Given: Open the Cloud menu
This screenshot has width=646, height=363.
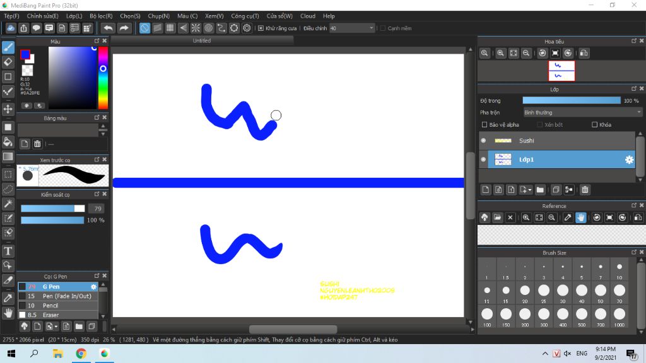Looking at the screenshot, I should [x=308, y=16].
